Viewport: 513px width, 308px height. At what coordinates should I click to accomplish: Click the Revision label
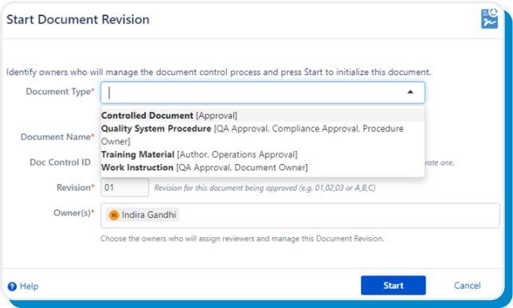click(76, 187)
